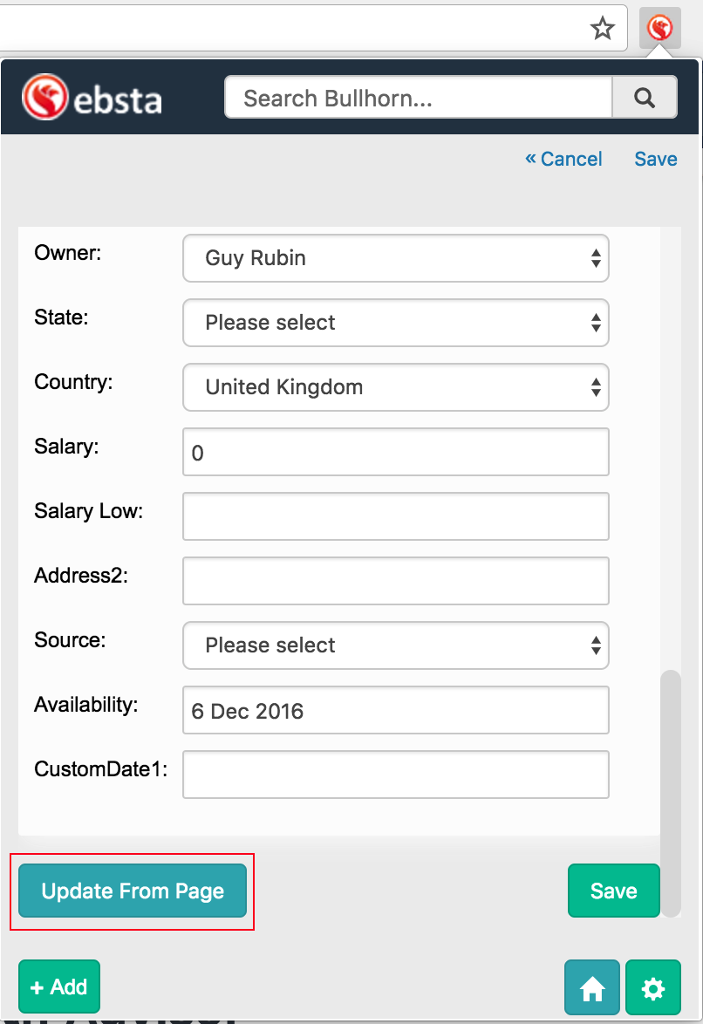The height and width of the screenshot is (1024, 703).
Task: Click the Ebsta logo in header
Action: [92, 98]
